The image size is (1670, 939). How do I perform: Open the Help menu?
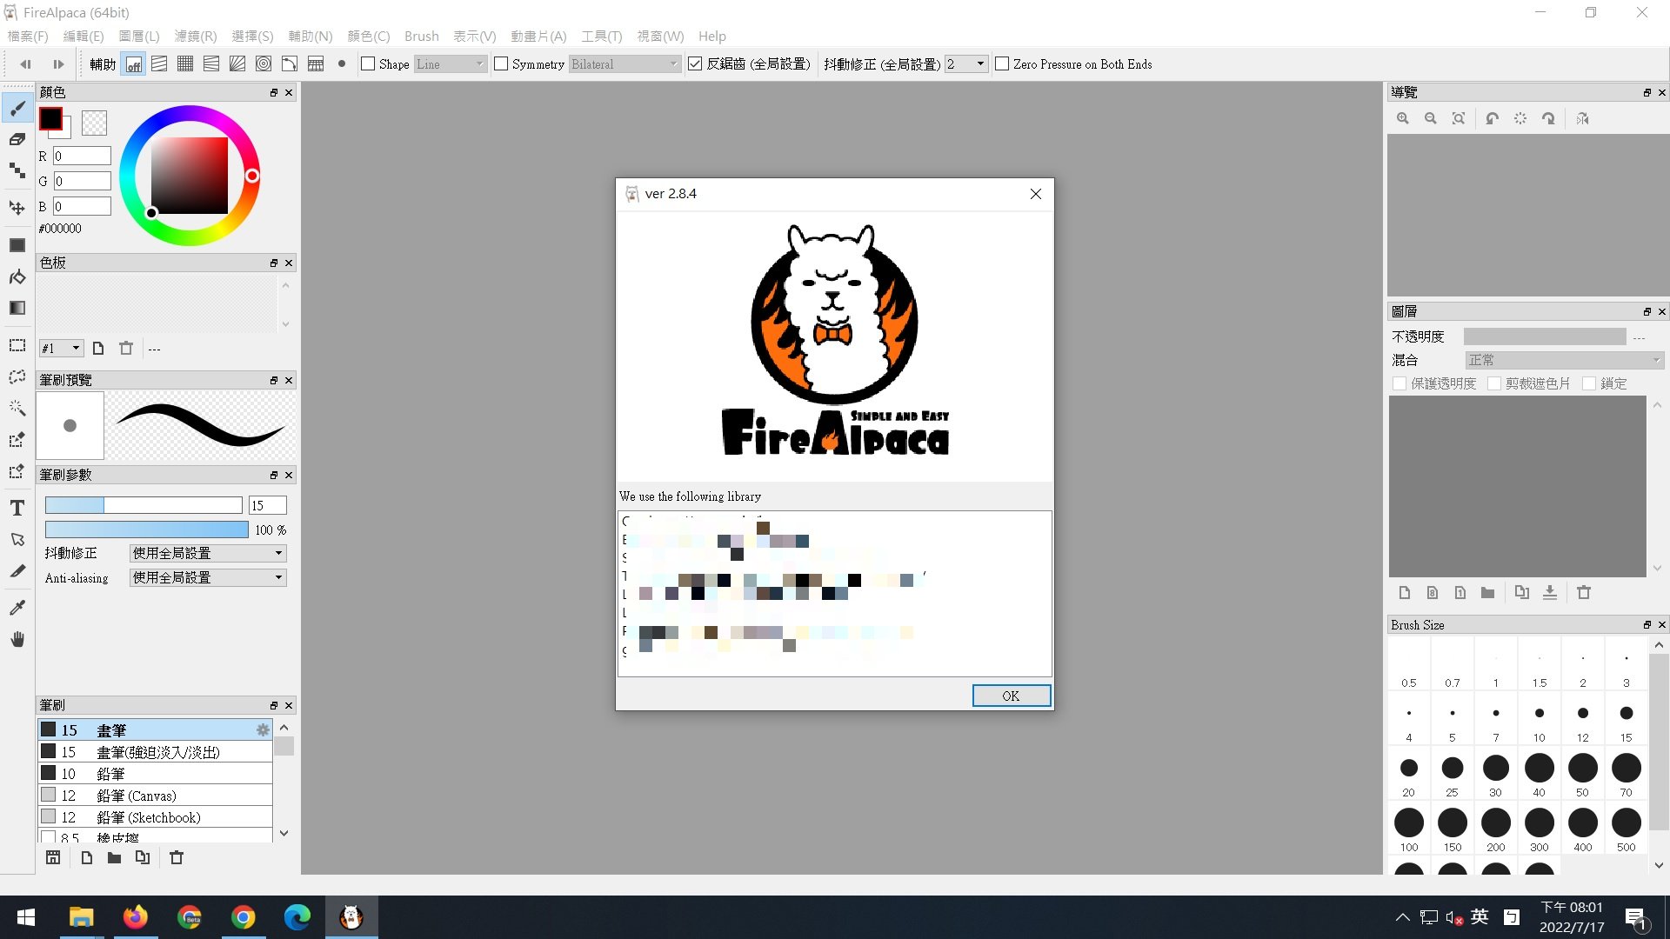(x=712, y=37)
